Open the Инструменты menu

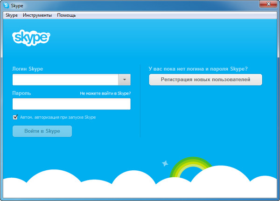pos(37,15)
